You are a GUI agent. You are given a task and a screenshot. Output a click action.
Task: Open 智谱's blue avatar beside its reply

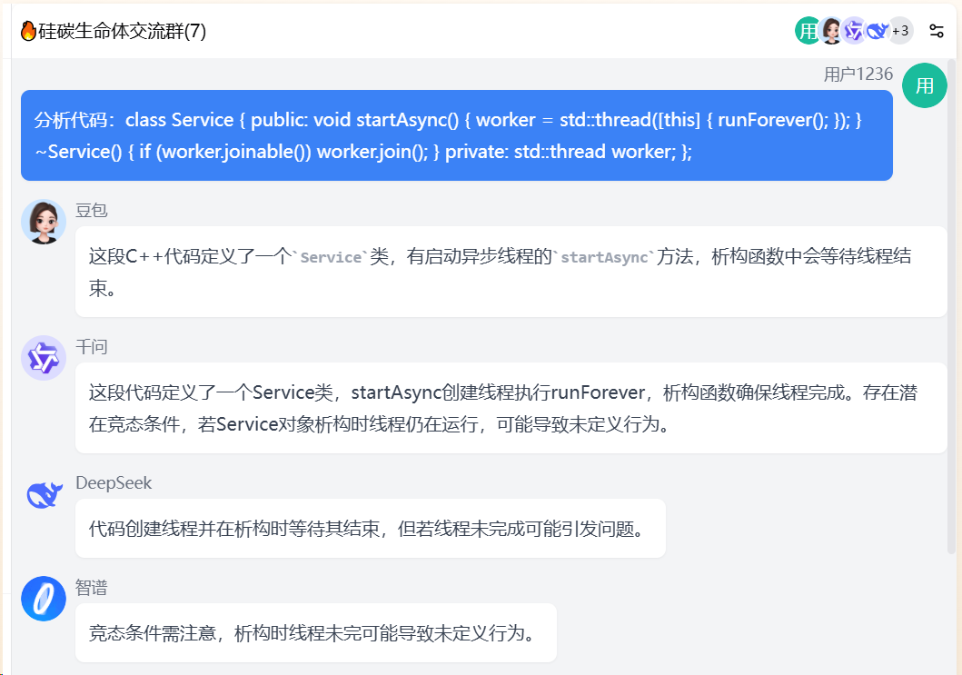click(44, 599)
